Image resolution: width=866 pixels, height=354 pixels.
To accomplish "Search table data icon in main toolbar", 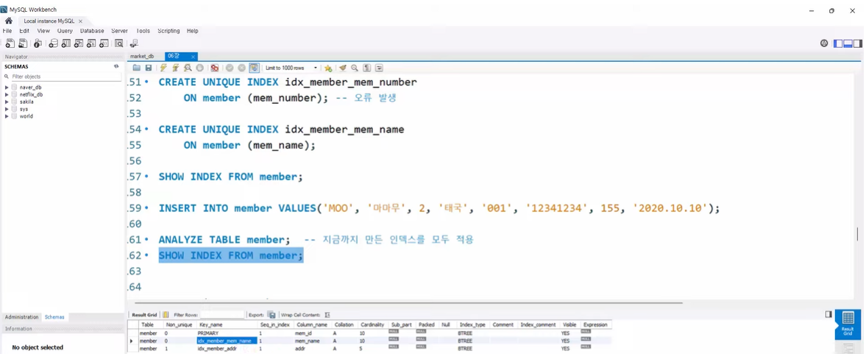I will click(x=118, y=43).
